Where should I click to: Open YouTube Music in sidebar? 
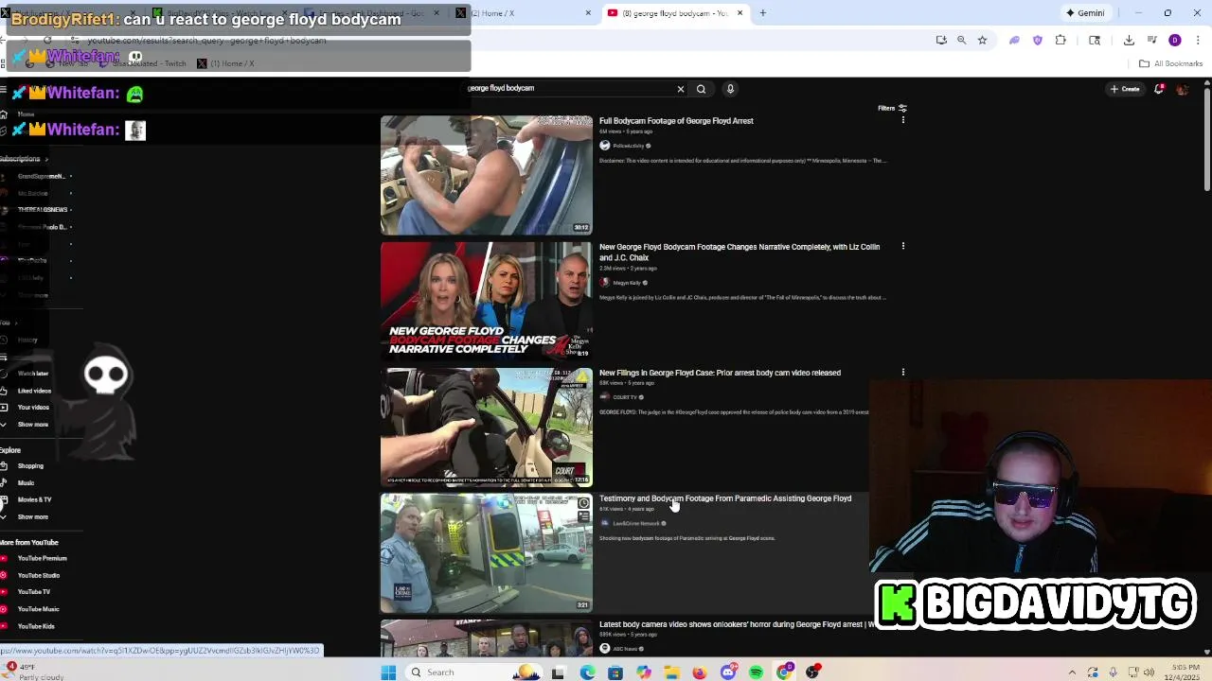38,609
